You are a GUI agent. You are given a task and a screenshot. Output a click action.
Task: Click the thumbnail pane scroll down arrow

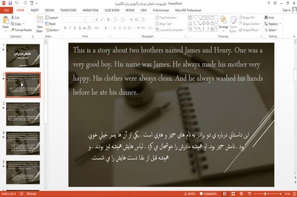[46, 188]
